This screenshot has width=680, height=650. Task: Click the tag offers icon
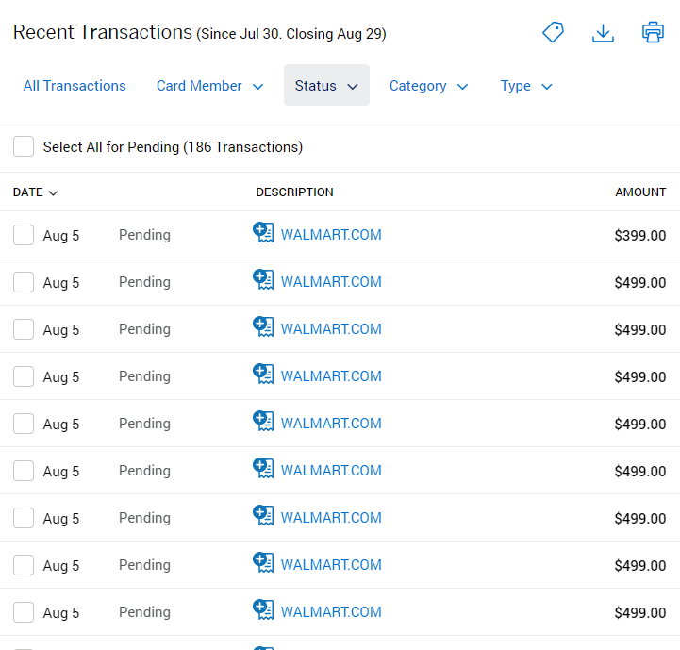point(553,32)
